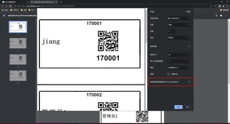
Task: Click the browser address bar URL
Action: tap(45, 6)
